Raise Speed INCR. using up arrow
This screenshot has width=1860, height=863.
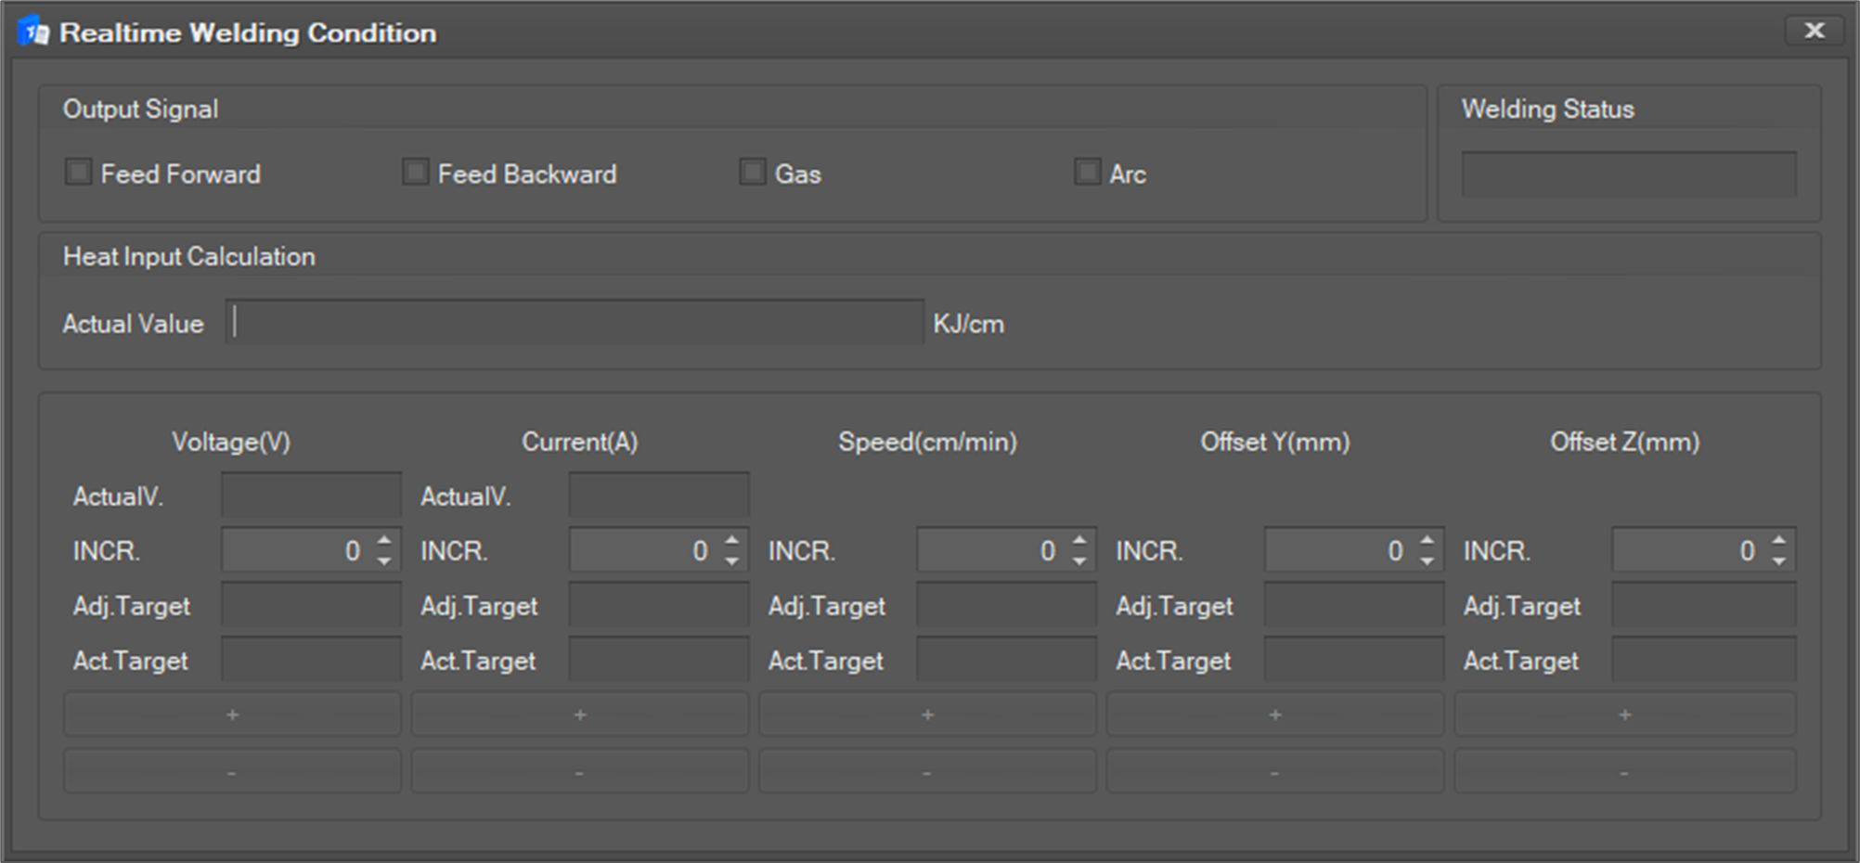click(1079, 540)
